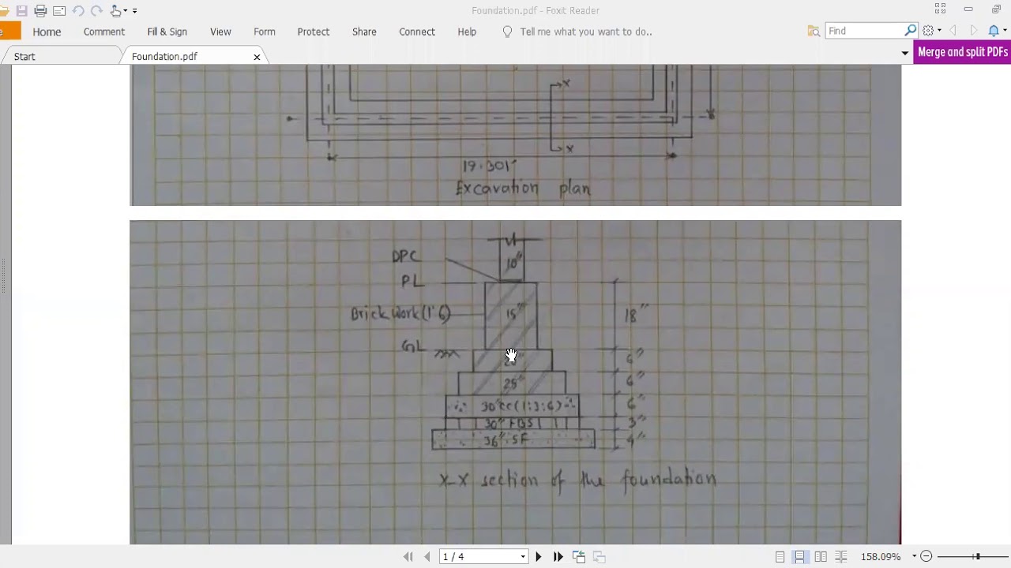Click the 158.09% zoom value
Viewport: 1011px width, 568px height.
881,557
